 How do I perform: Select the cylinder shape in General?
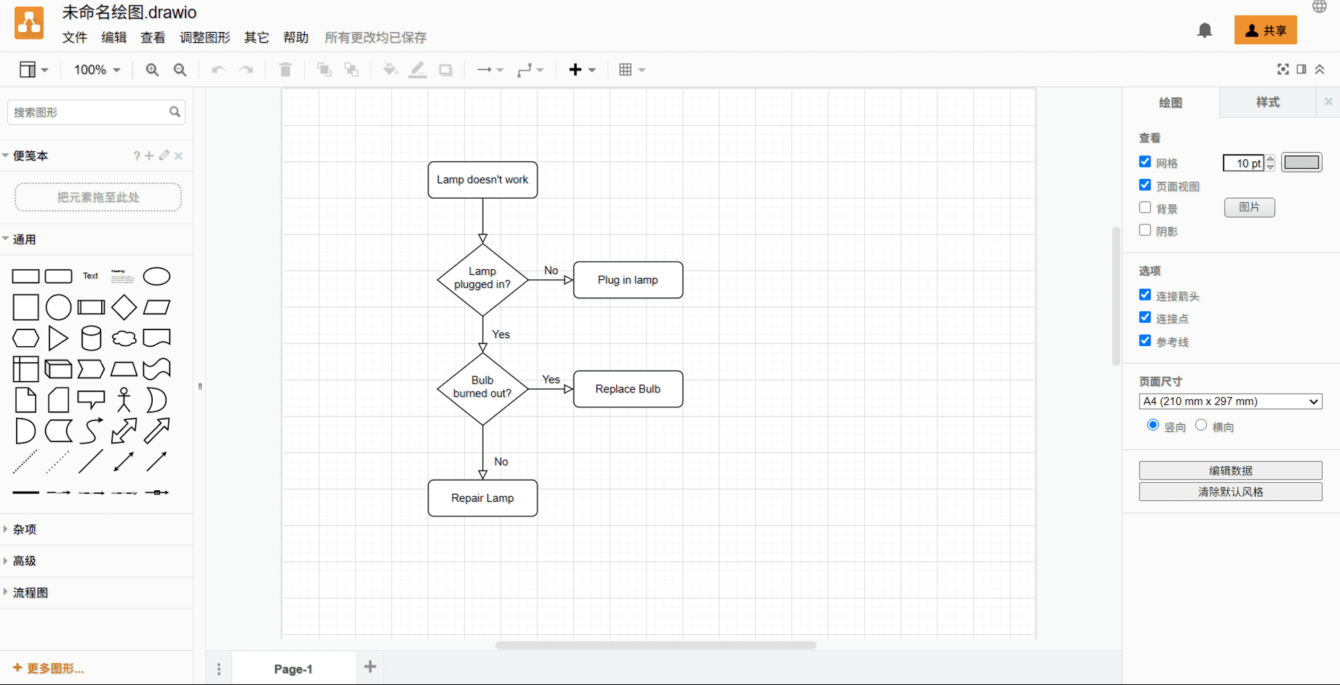(91, 338)
